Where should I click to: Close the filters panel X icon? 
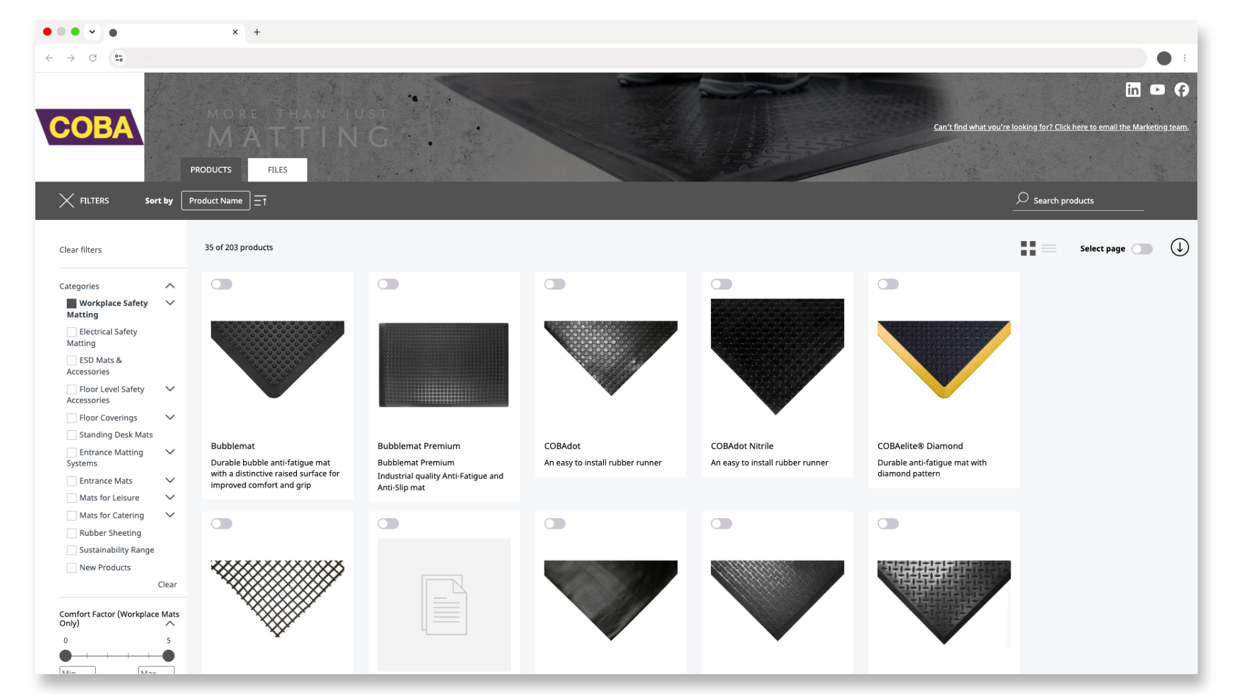click(67, 201)
